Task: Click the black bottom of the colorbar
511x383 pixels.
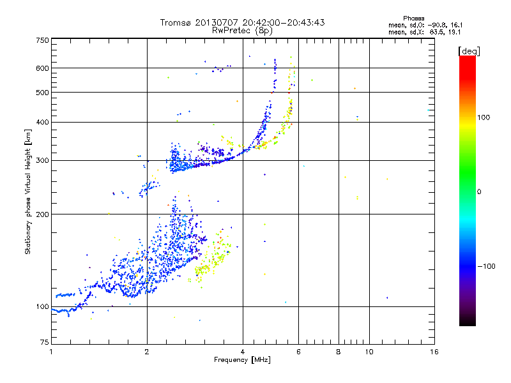Action: click(468, 322)
